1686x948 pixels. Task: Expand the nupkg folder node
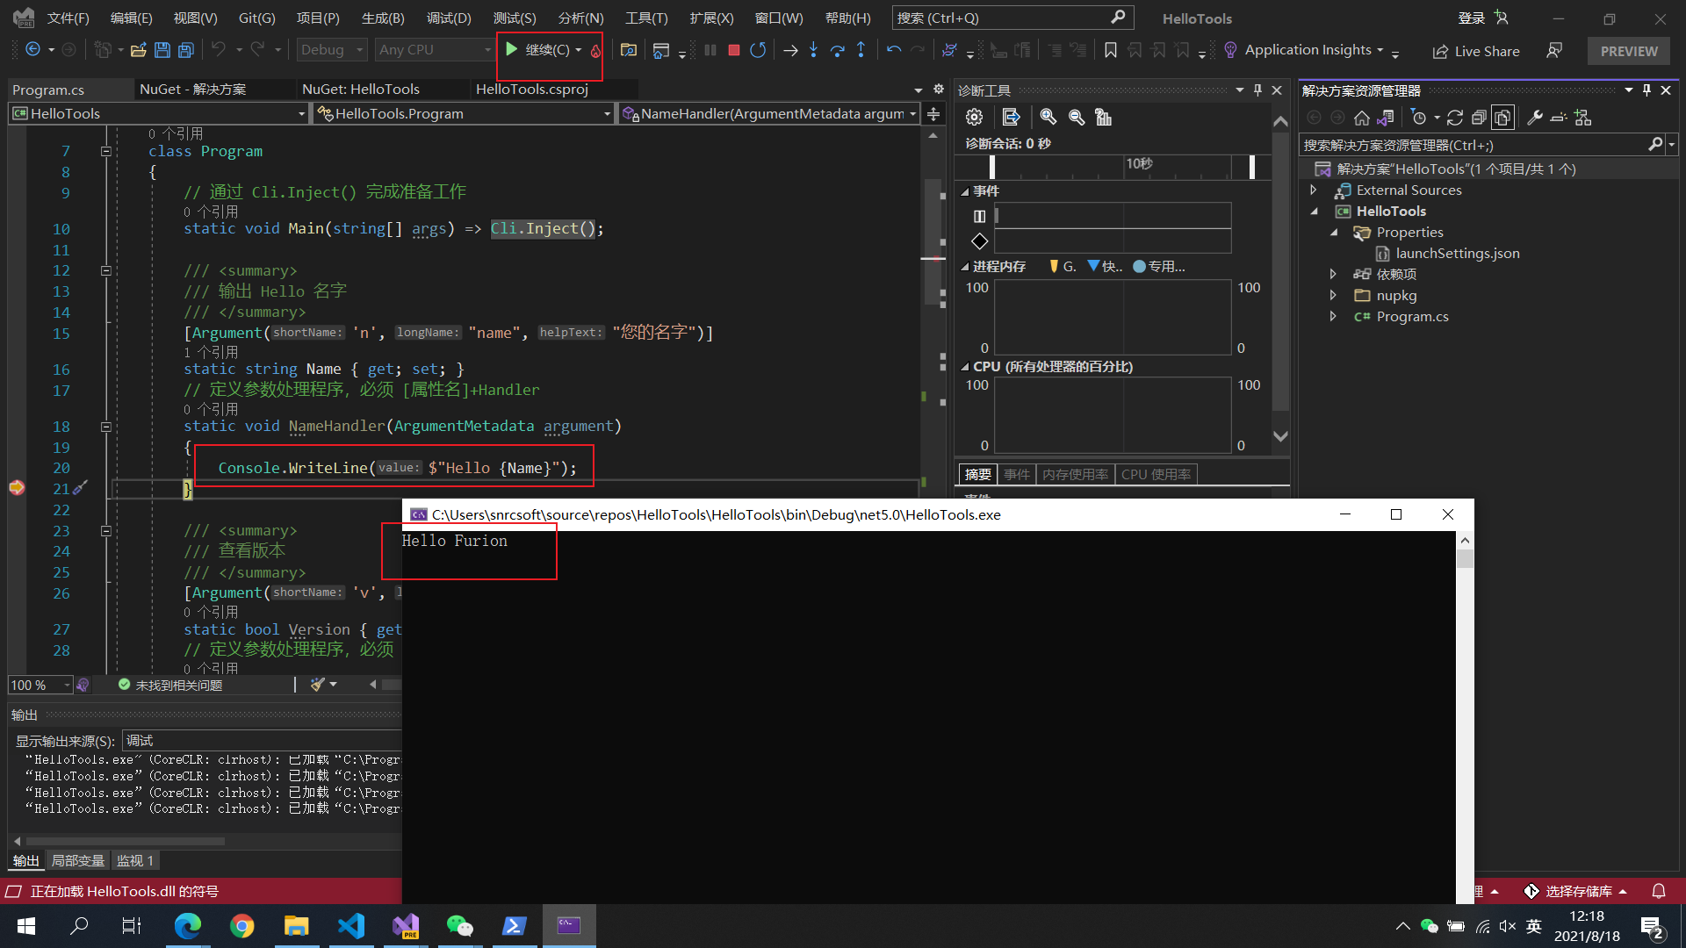(x=1333, y=296)
